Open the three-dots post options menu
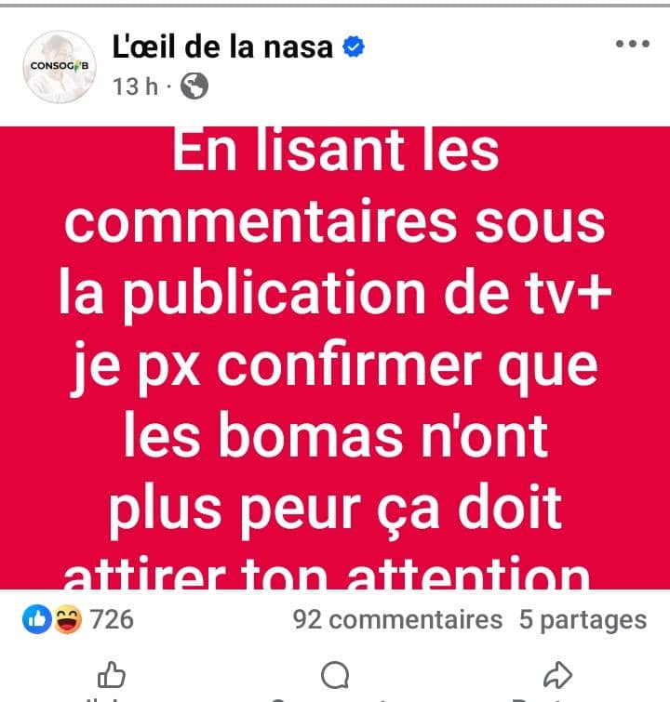This screenshot has width=670, height=702. [633, 44]
